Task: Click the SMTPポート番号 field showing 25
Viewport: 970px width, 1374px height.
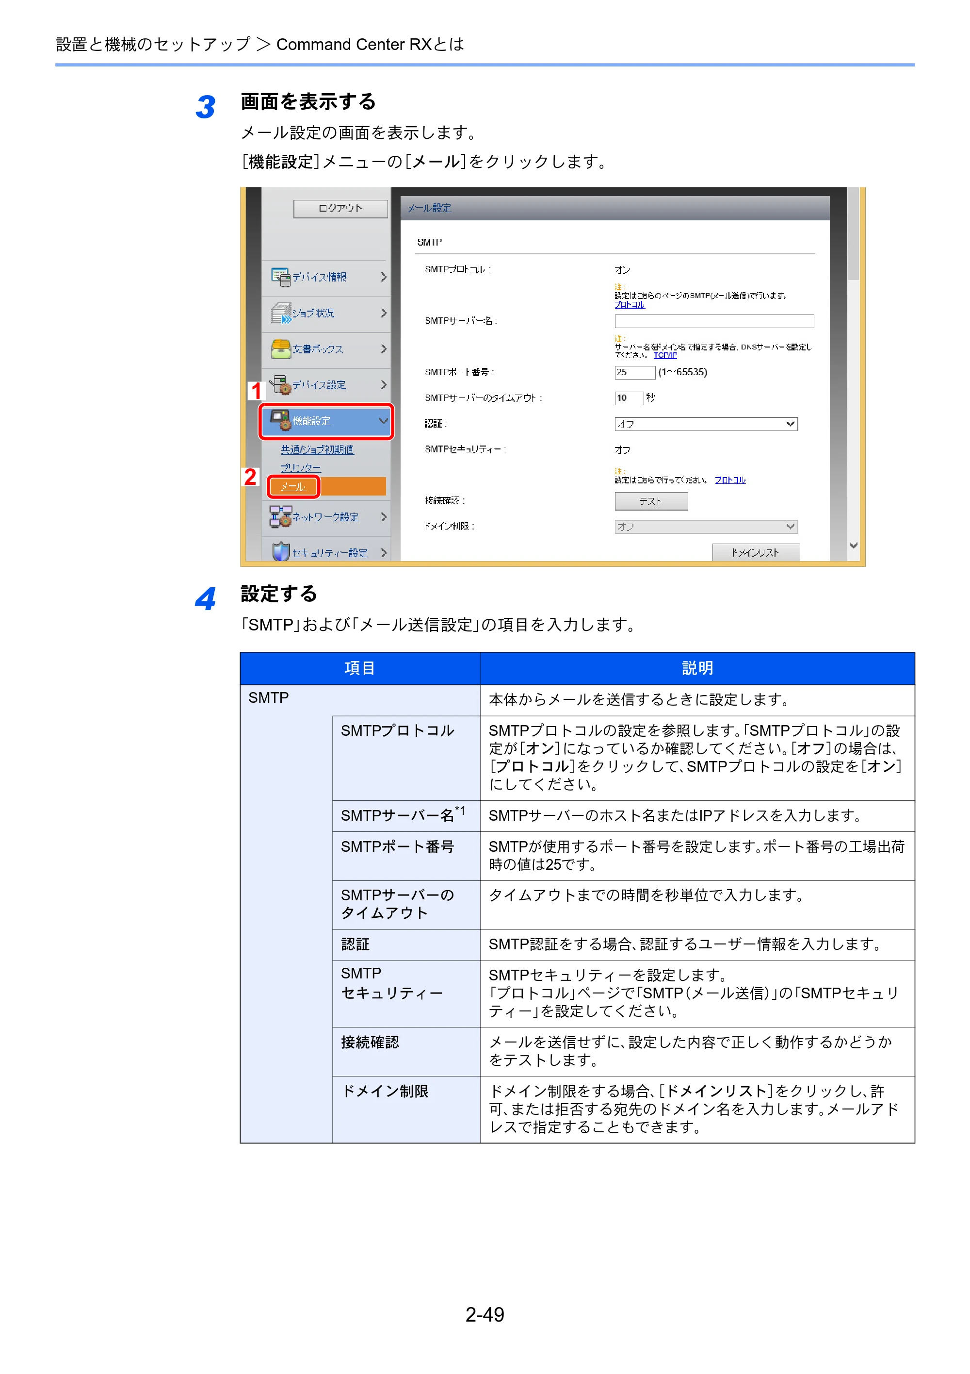Action: 634,372
